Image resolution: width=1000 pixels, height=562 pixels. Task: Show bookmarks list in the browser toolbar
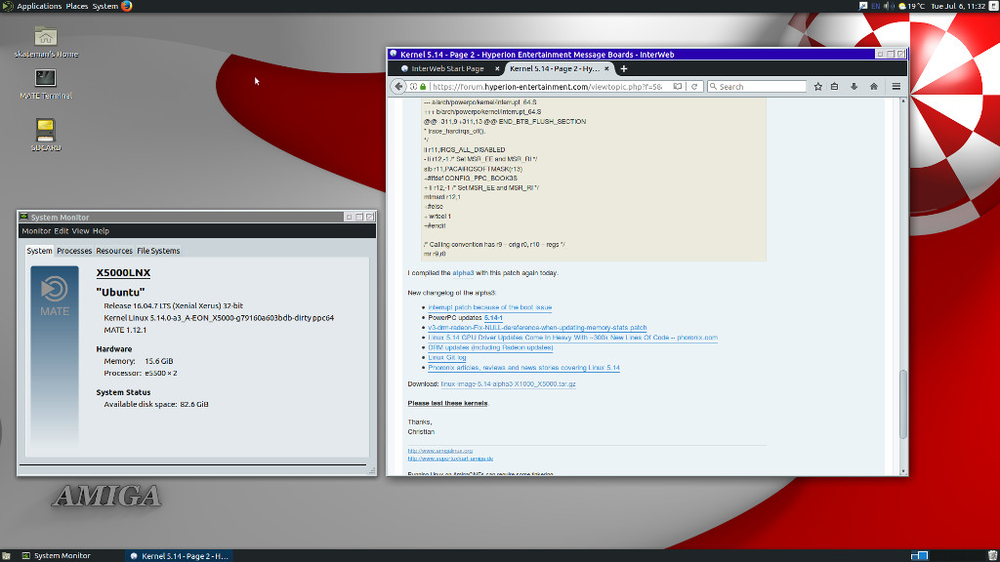pyautogui.click(x=834, y=87)
